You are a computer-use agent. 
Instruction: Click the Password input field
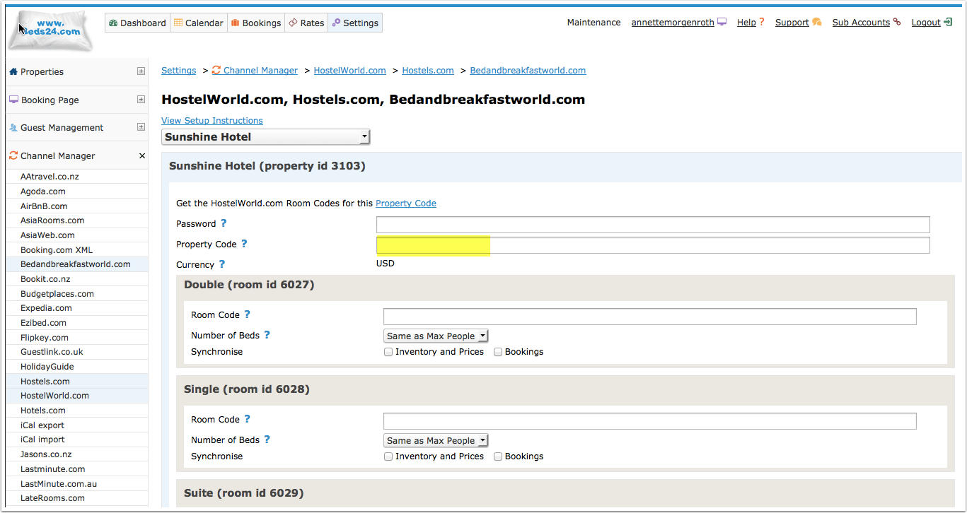[653, 225]
